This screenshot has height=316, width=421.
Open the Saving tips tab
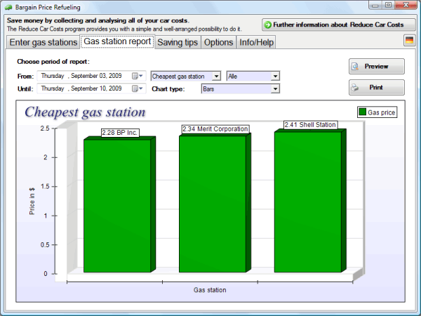pos(178,43)
